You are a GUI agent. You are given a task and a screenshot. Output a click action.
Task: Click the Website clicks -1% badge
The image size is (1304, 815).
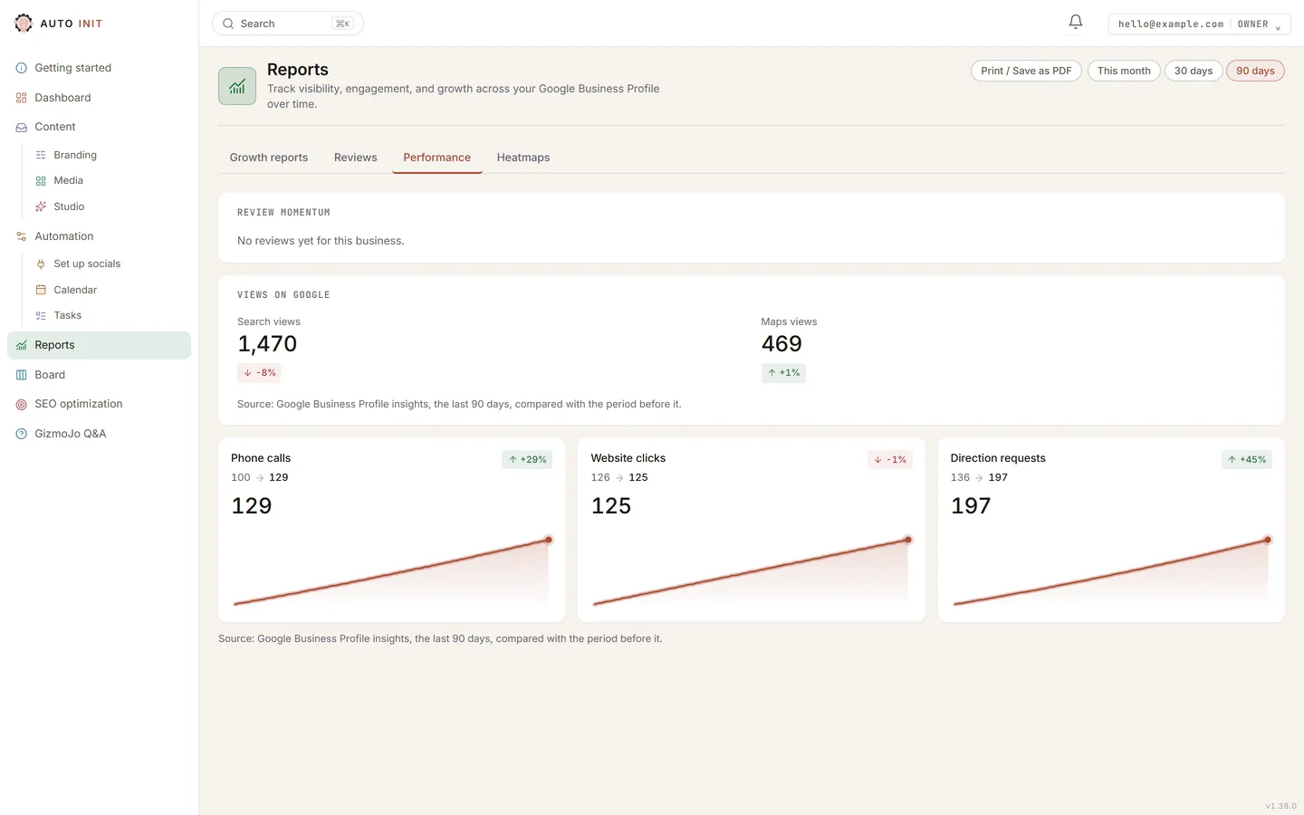tap(890, 460)
